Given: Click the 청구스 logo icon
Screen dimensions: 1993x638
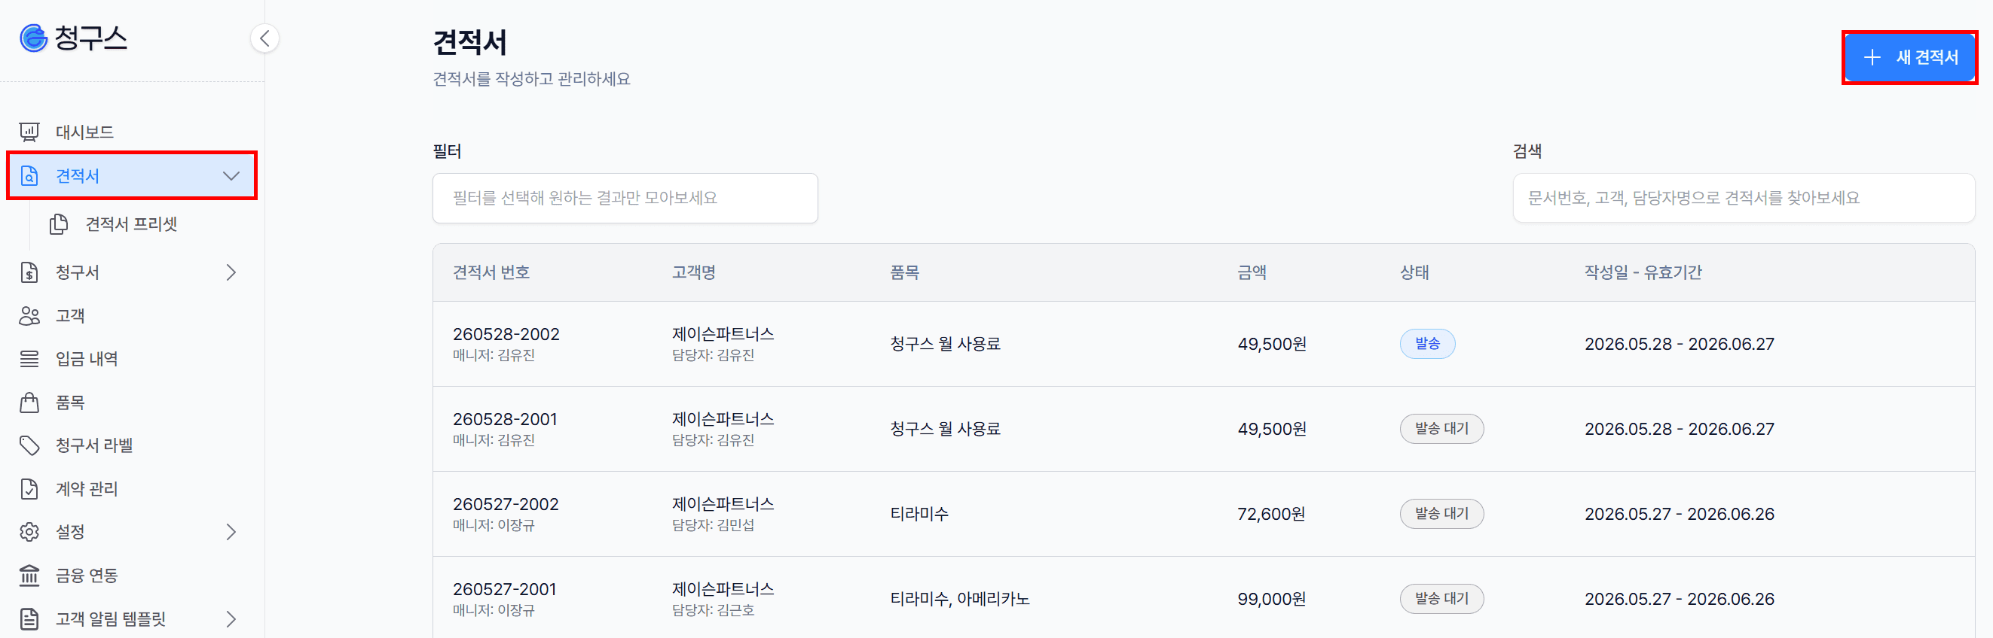Looking at the screenshot, I should 33,38.
